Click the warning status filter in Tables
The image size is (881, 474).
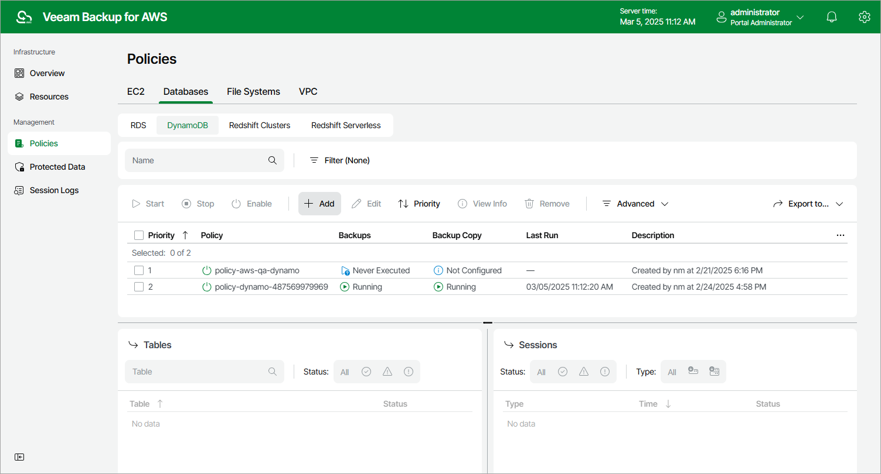point(387,372)
